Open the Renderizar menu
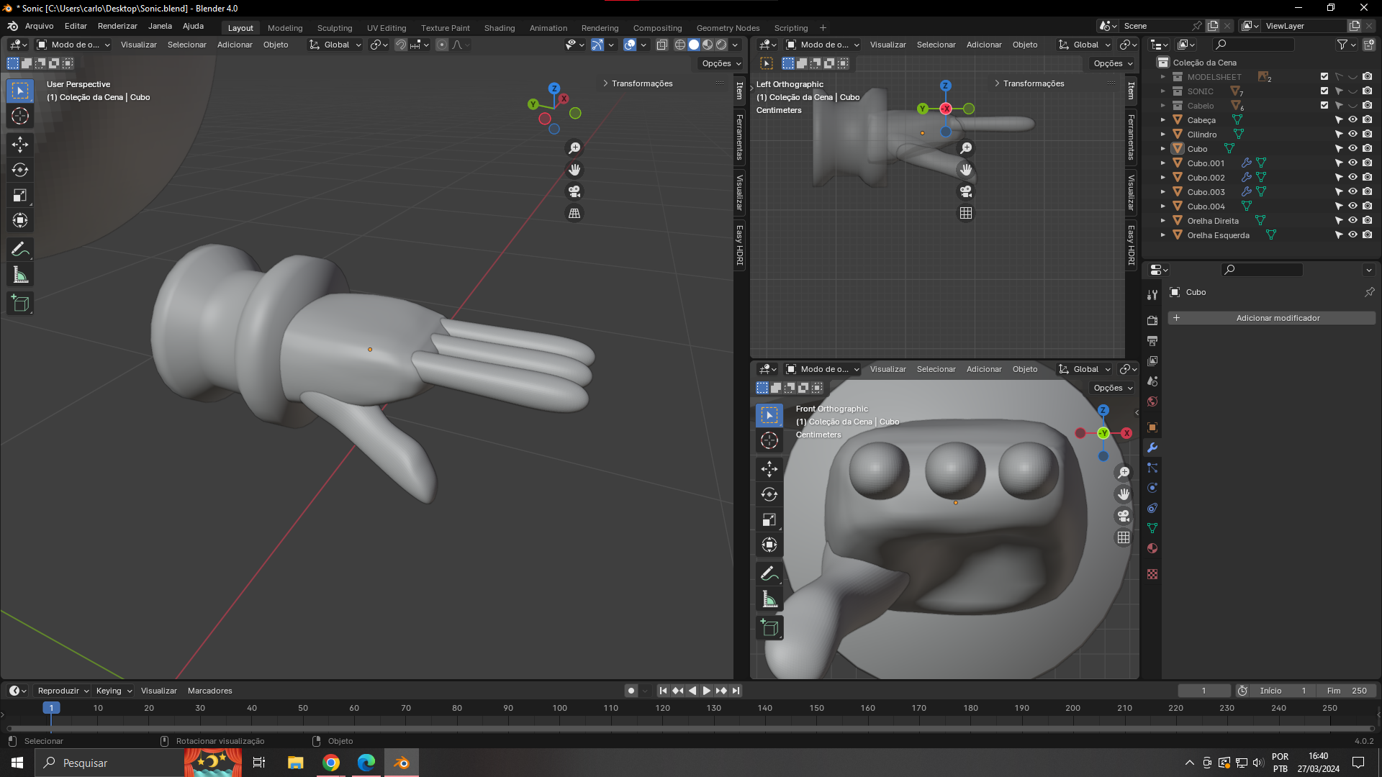 [117, 26]
